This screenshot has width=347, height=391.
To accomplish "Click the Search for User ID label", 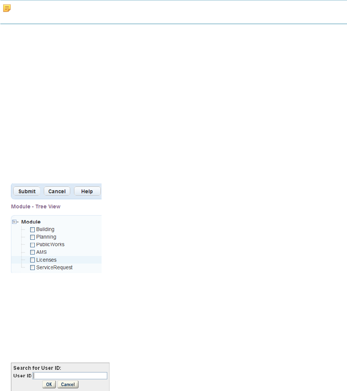I will pos(37,368).
